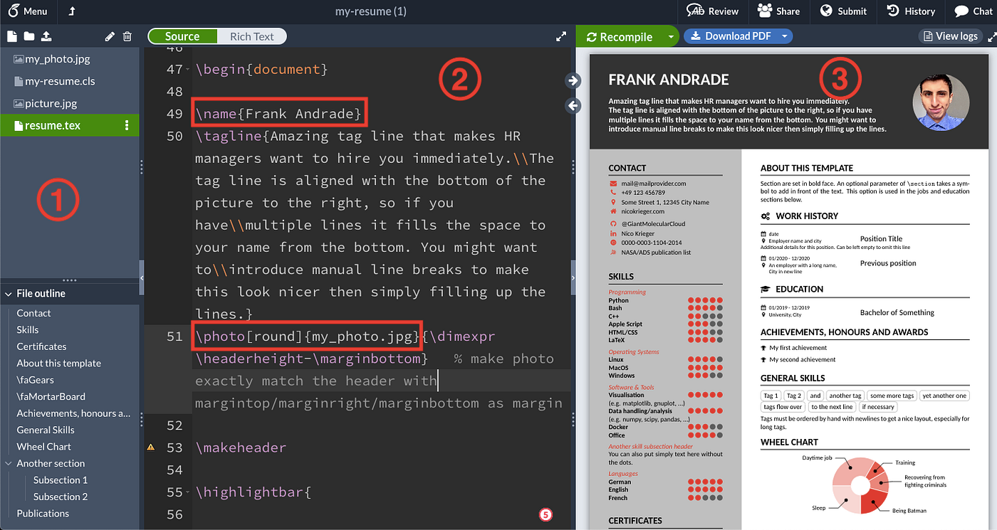Click the project title my-resume (1)
The image size is (997, 530).
(x=371, y=11)
